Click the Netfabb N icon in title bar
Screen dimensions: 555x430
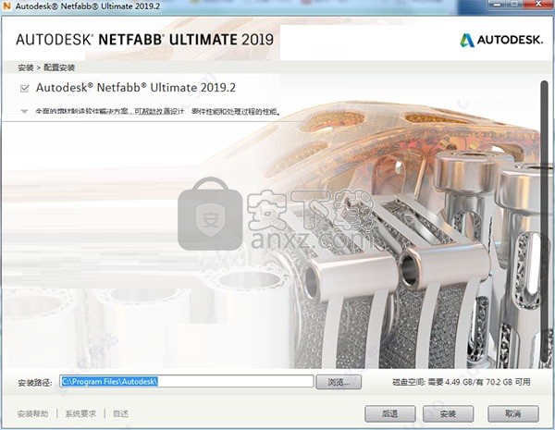[6, 6]
